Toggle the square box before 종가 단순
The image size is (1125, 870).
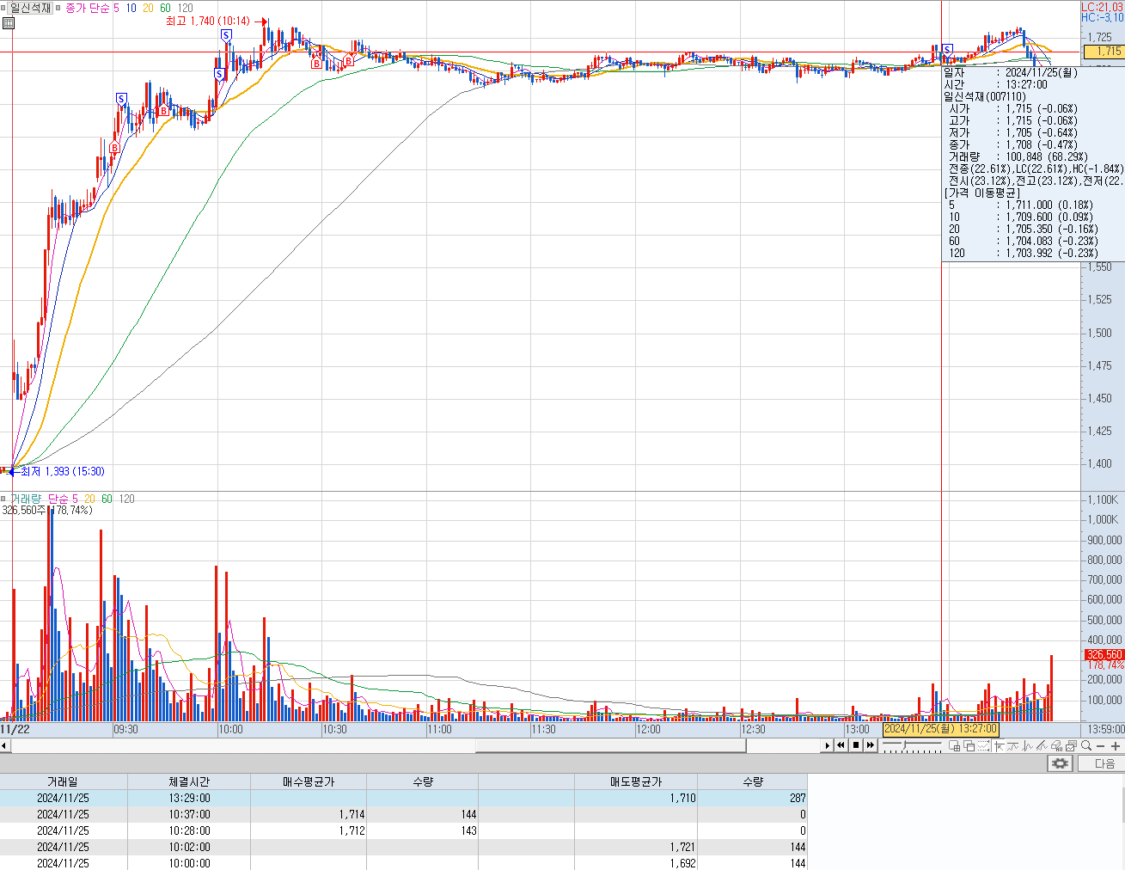tap(58, 8)
